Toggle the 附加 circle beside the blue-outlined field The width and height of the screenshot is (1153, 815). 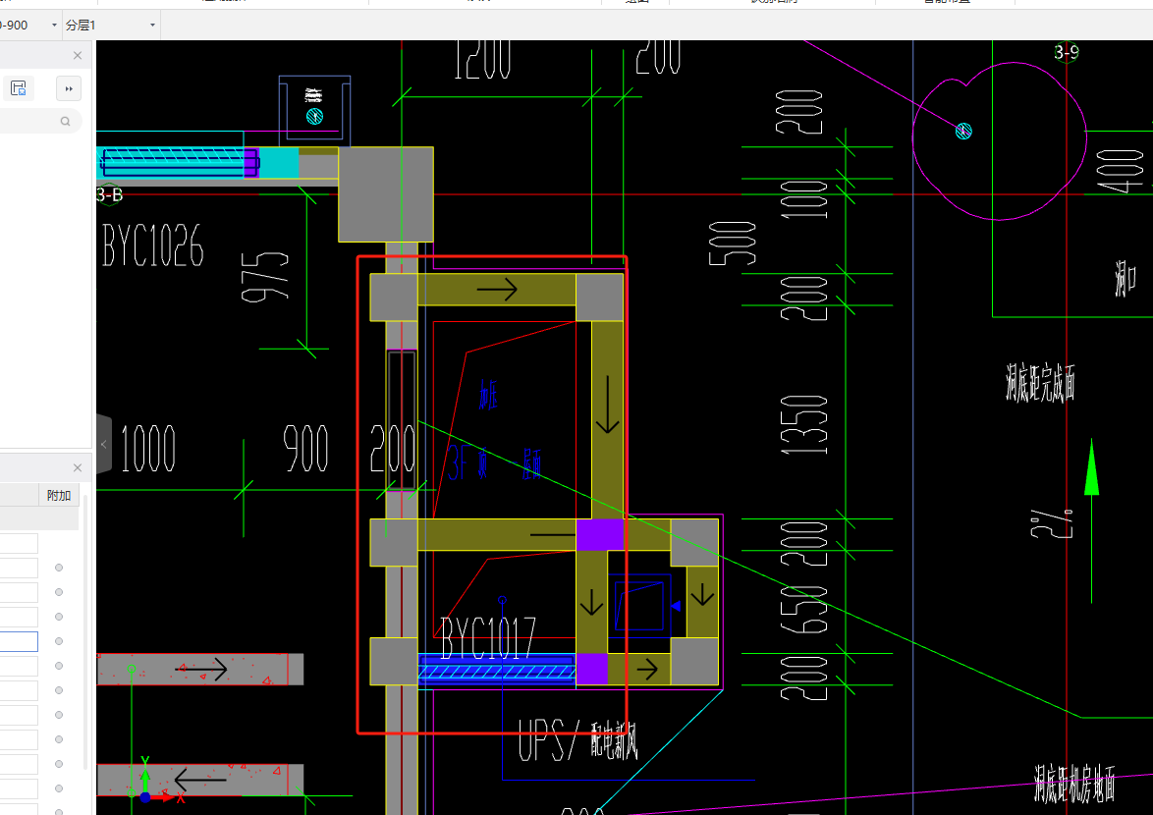pos(59,641)
